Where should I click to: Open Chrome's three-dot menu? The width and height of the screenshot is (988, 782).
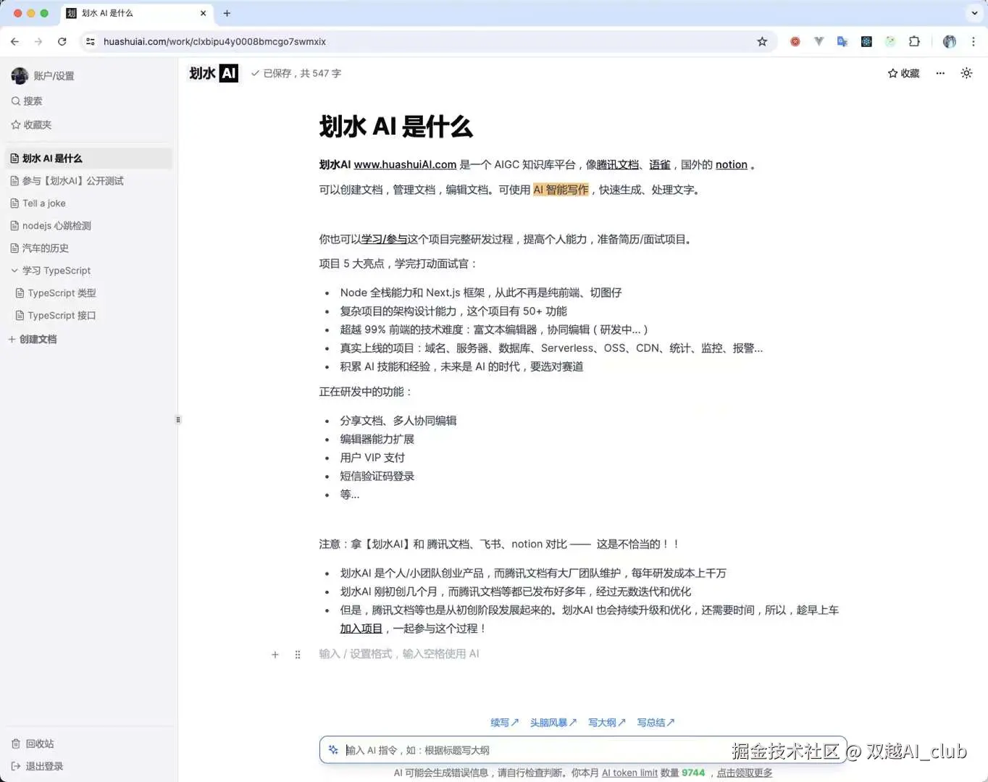(973, 41)
